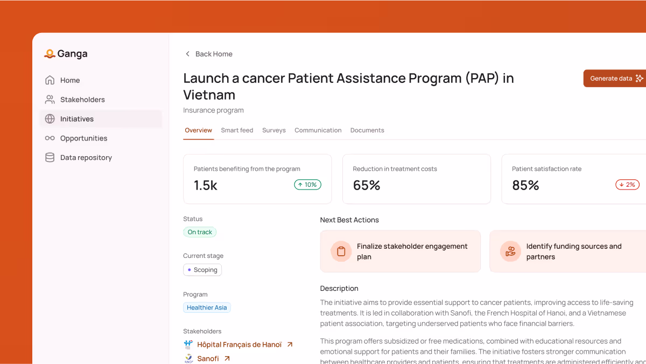Click the On track status badge
This screenshot has width=646, height=364.
(x=200, y=232)
